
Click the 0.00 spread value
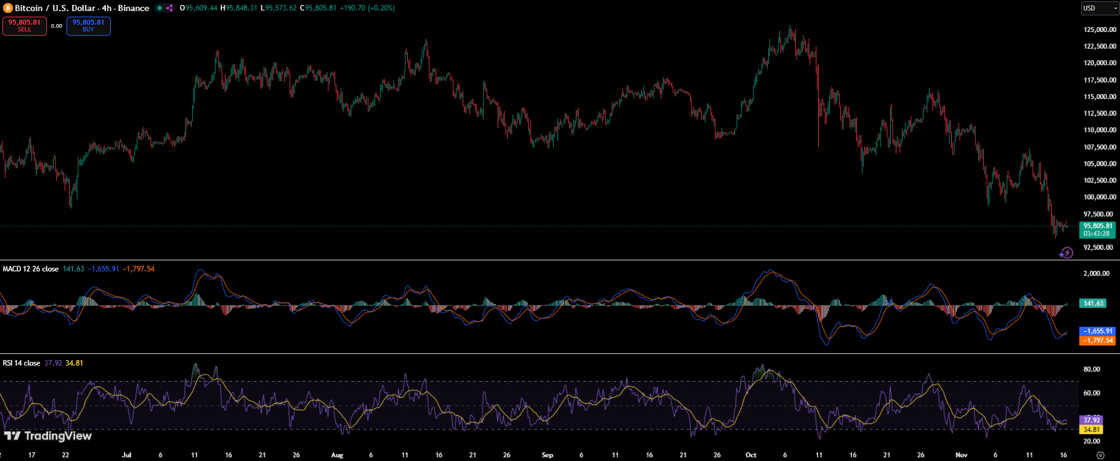click(x=57, y=26)
